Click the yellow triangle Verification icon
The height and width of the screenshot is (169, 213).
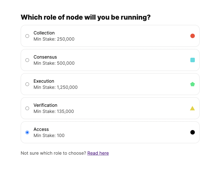[x=192, y=108]
